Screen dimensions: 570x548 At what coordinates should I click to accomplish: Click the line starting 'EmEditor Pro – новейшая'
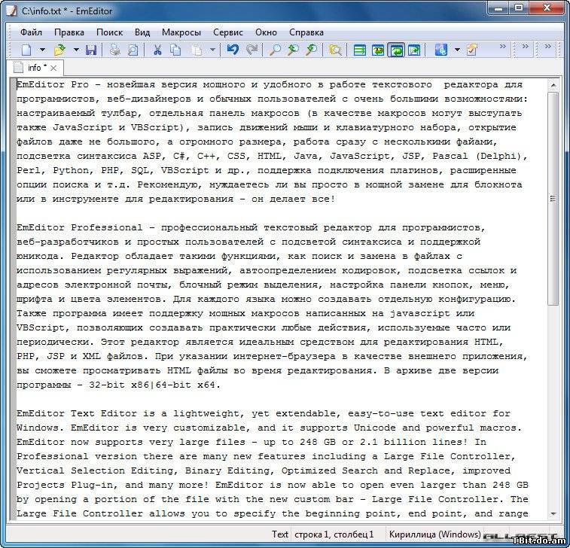pyautogui.click(x=270, y=84)
